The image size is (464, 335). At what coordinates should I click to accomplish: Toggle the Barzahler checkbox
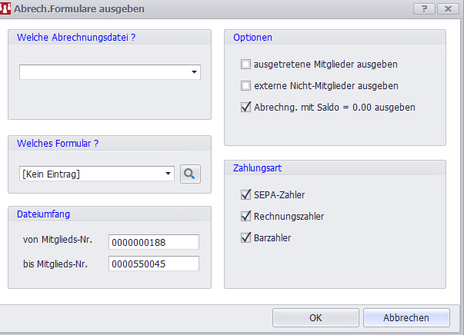[x=246, y=237]
